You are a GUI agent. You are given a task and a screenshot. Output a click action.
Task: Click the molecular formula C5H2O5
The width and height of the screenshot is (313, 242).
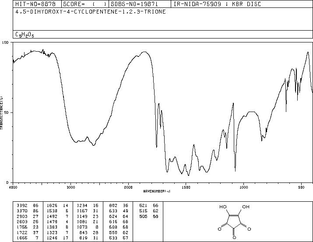pyautogui.click(x=25, y=35)
